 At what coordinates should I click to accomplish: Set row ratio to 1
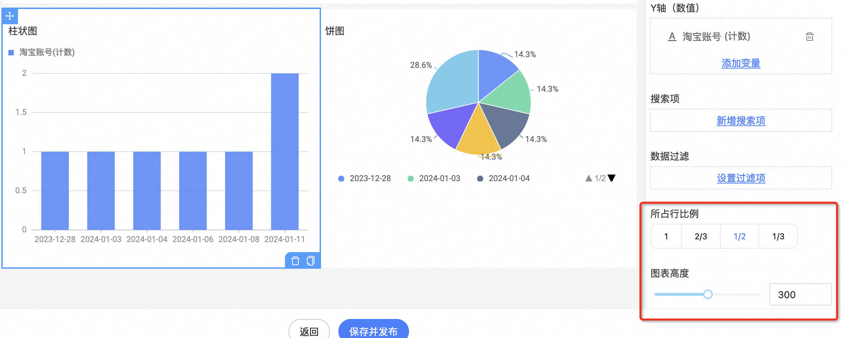(666, 237)
